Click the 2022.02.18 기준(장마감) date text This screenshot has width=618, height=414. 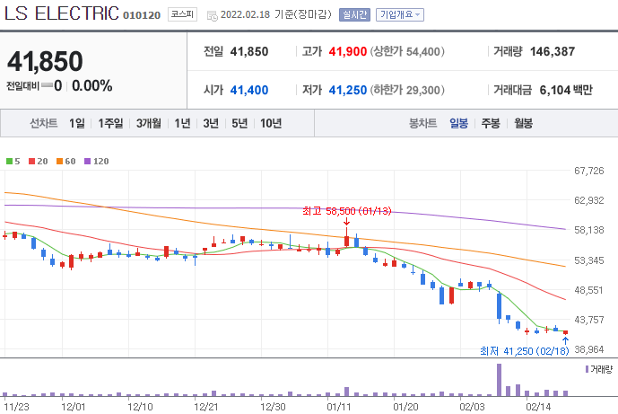coord(276,14)
